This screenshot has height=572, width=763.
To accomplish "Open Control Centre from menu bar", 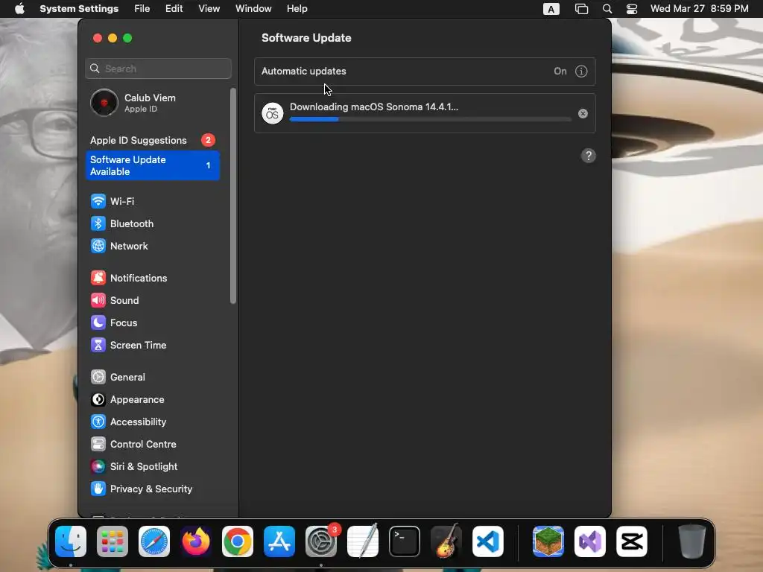I will pyautogui.click(x=632, y=9).
